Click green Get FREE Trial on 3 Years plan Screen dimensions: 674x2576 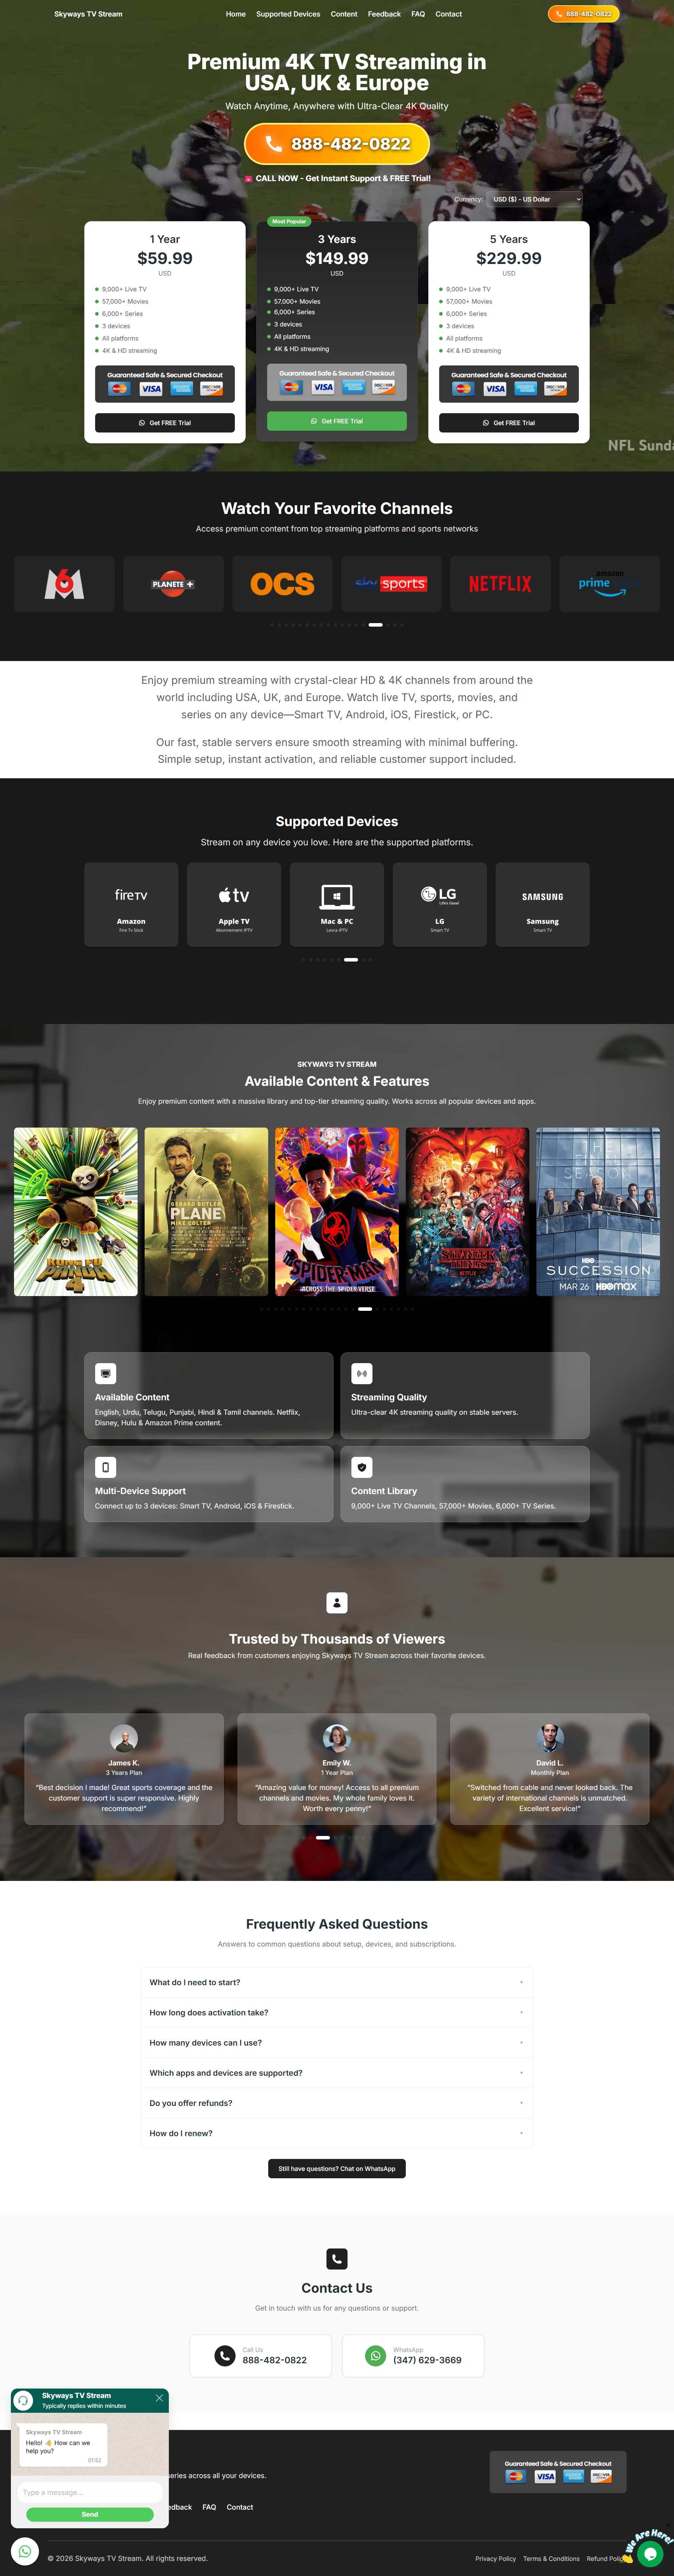(x=337, y=421)
